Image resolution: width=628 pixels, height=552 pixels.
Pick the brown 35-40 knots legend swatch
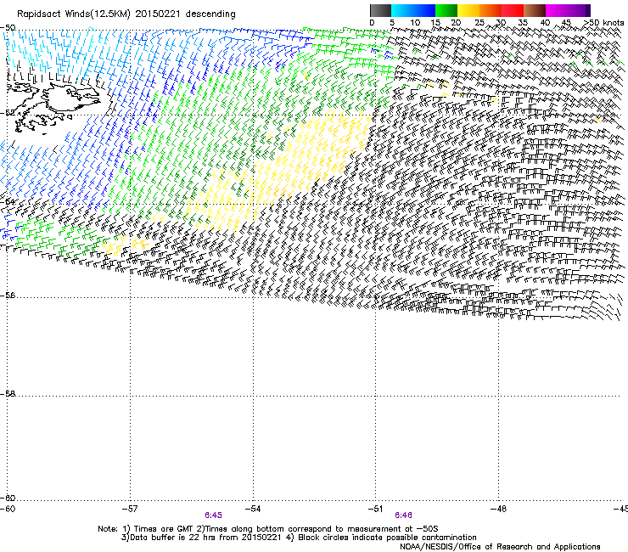point(535,10)
